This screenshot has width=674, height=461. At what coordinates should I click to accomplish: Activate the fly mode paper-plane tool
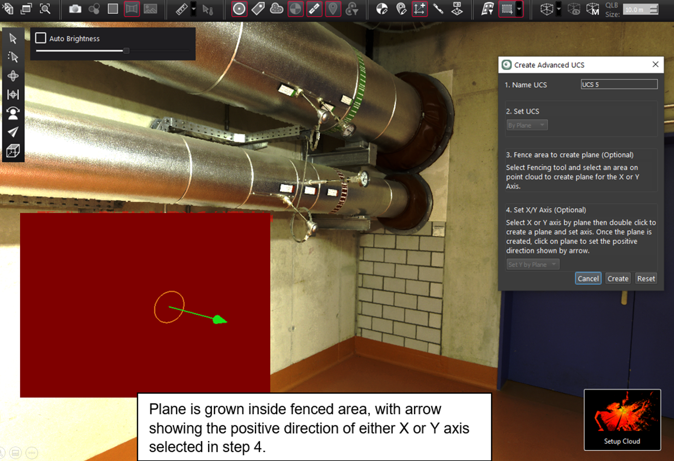13,132
